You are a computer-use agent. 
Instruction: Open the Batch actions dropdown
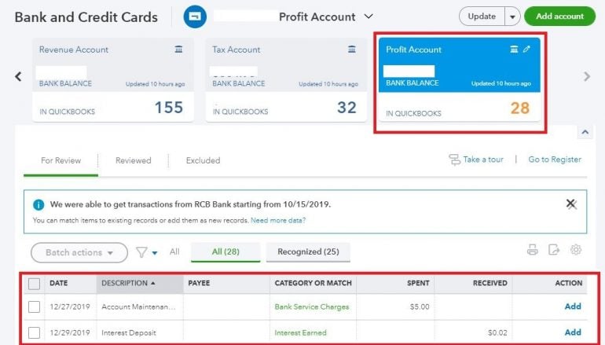[x=79, y=252]
